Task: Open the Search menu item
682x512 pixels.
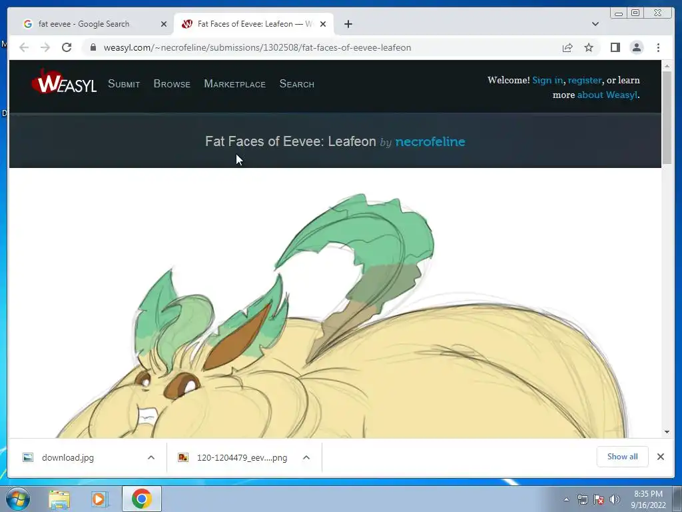Action: click(296, 83)
